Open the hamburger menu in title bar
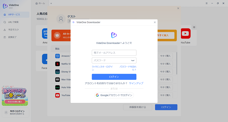Viewport: 228px width, 122px height. click(x=206, y=3)
